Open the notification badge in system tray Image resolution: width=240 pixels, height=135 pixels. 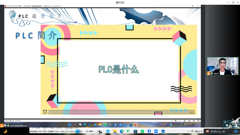point(236,131)
